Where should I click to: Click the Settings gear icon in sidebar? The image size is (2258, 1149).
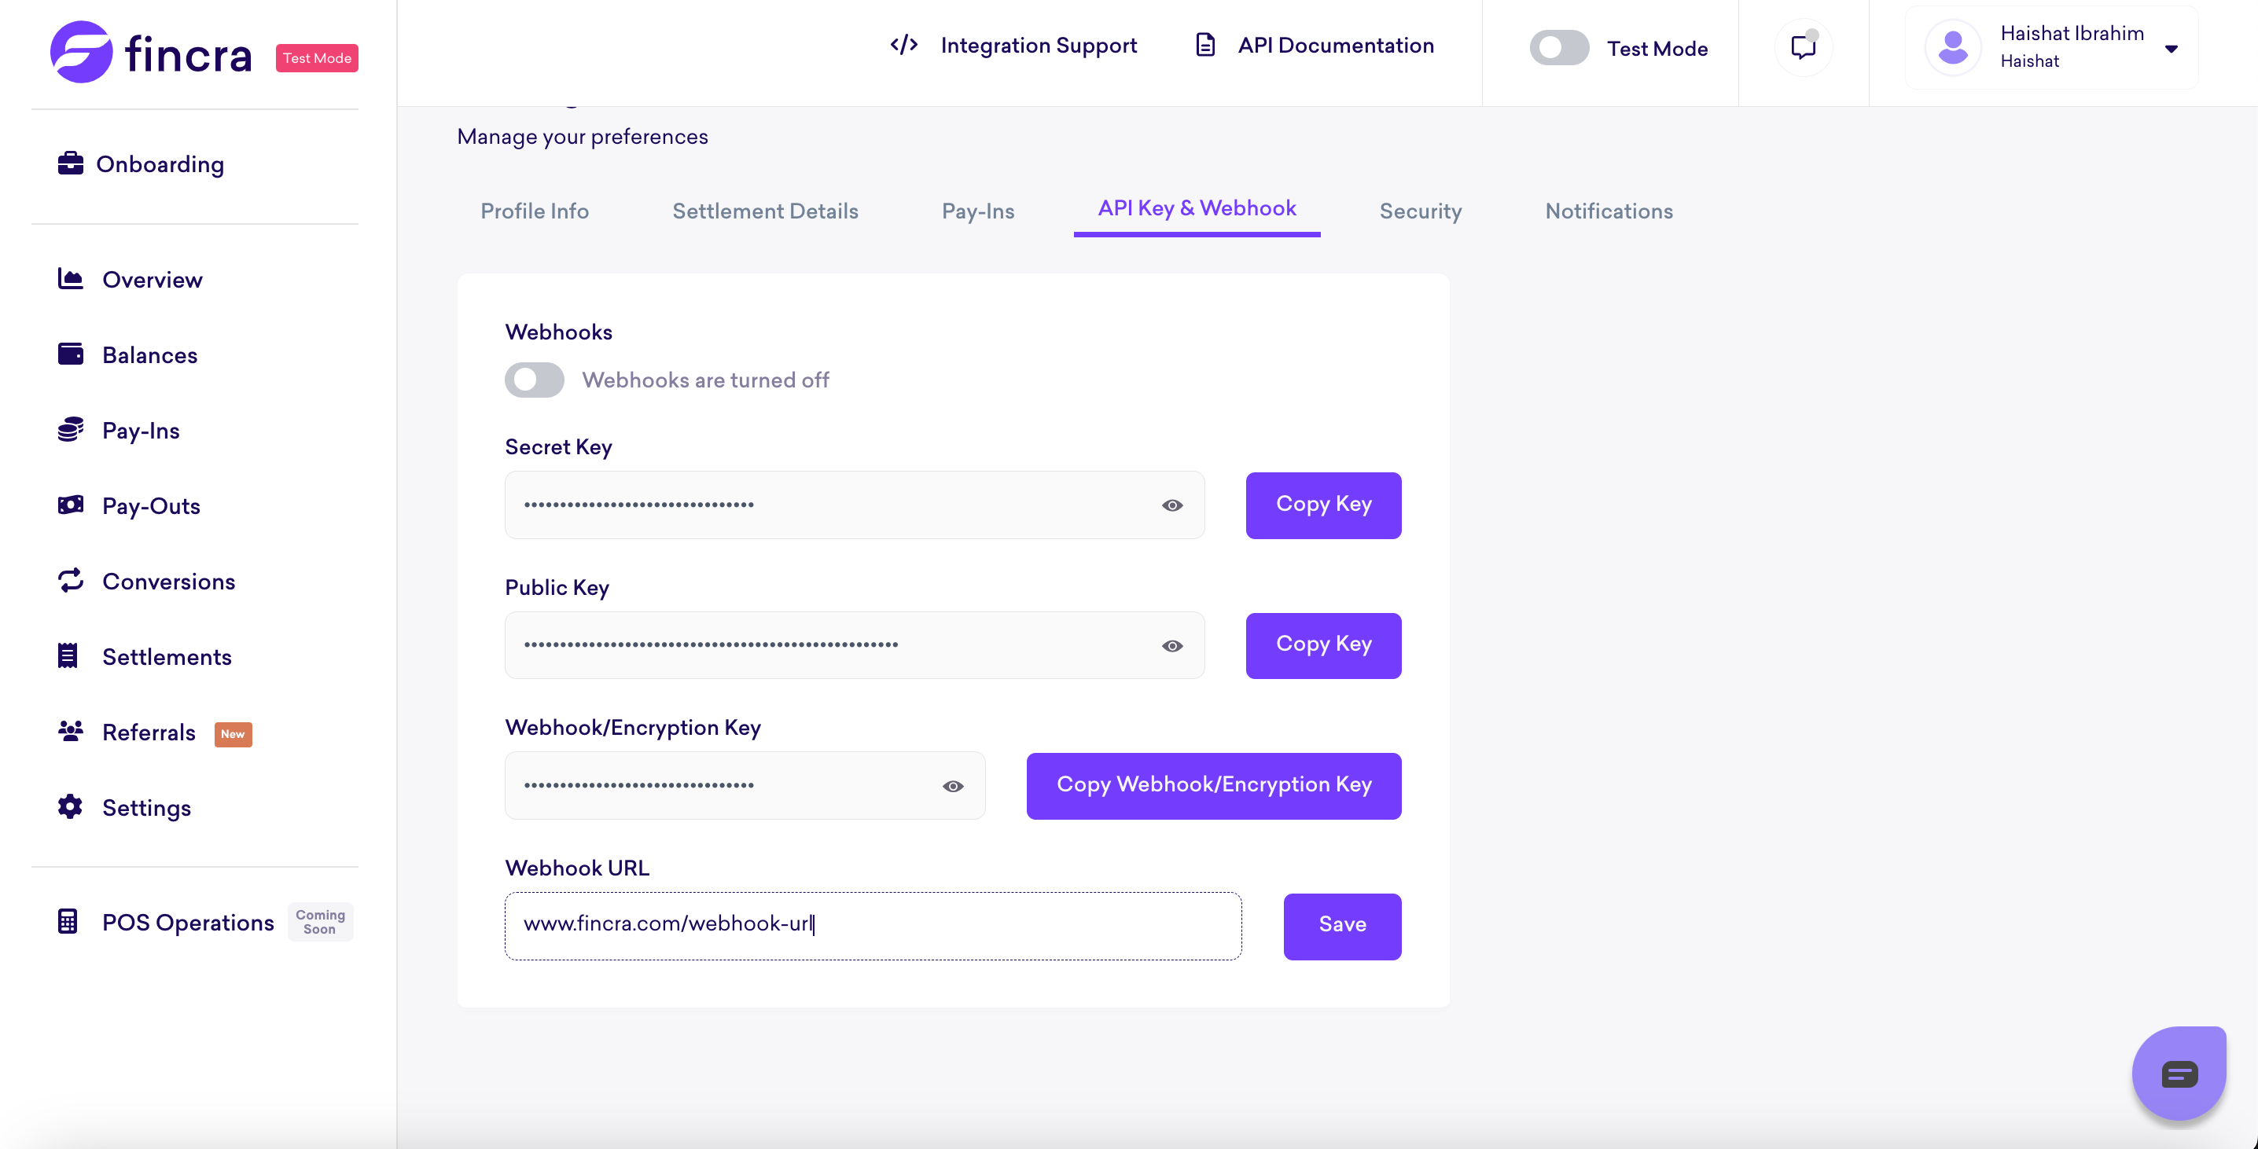(70, 806)
